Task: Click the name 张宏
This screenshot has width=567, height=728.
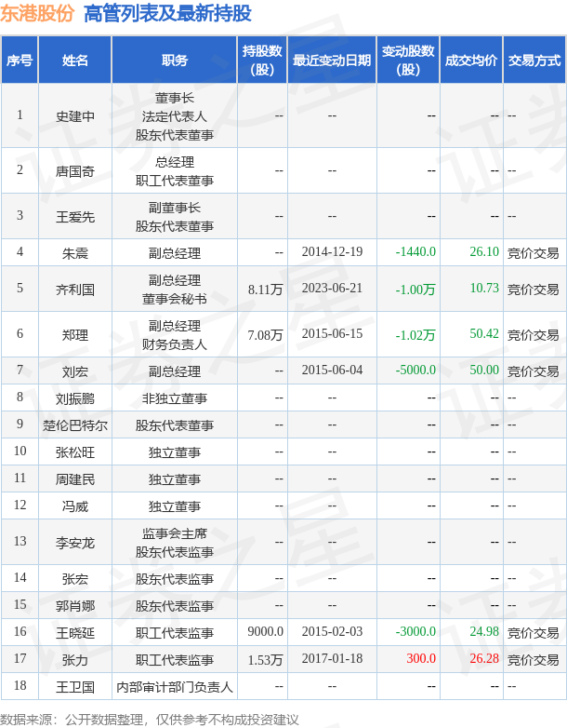Action: (75, 579)
